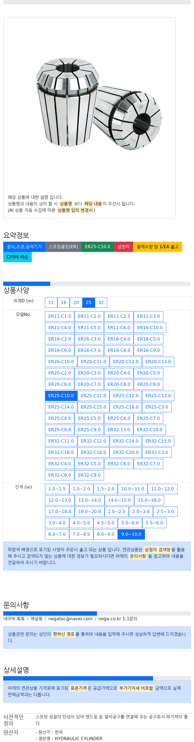
Task: Open nega.co.kr 1:1문의 link
Action: point(118,619)
